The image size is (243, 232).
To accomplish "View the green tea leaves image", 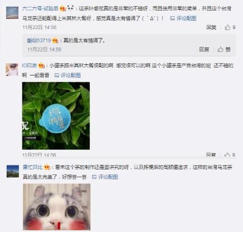I will (56, 116).
